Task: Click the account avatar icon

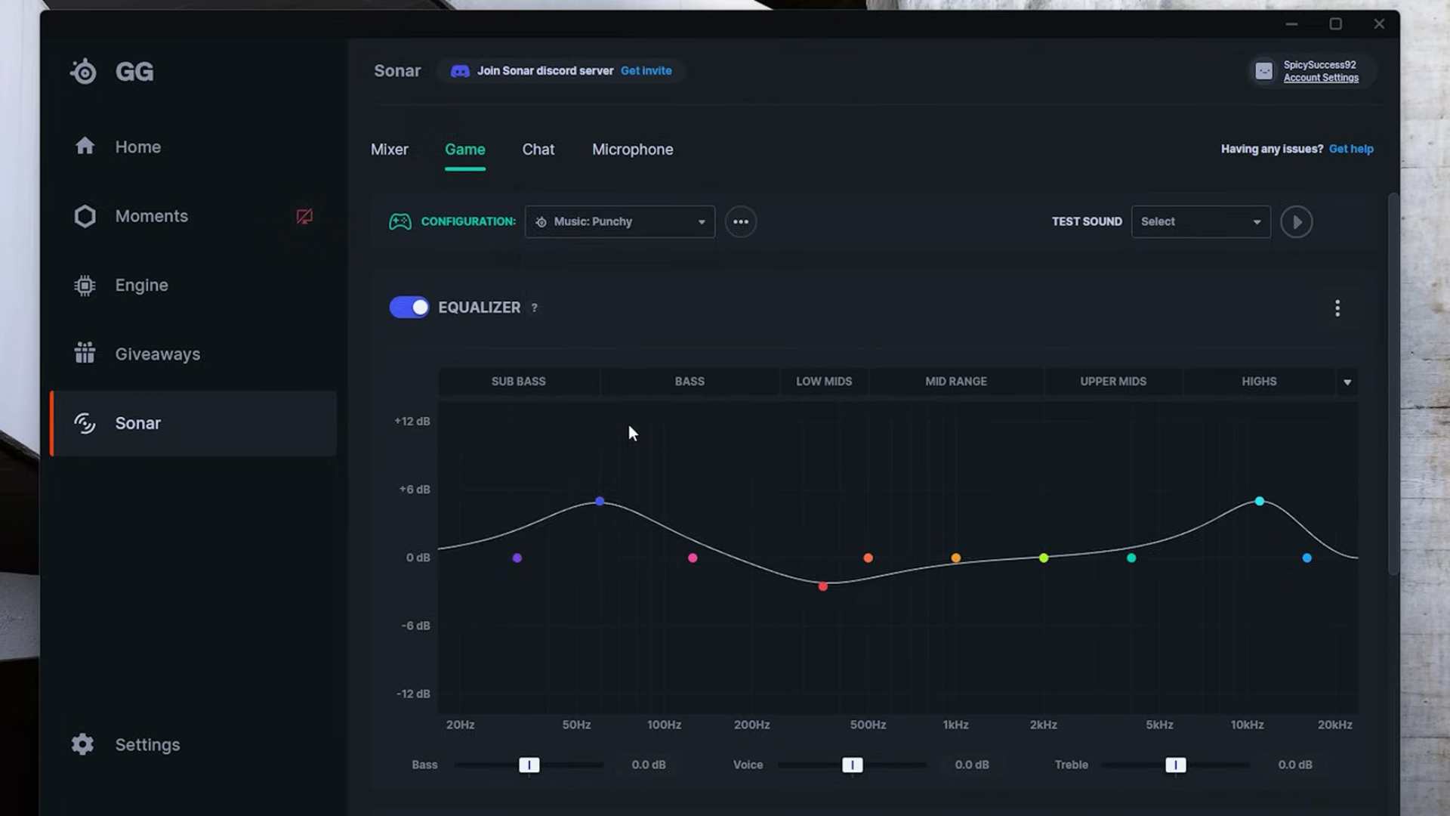Action: [1263, 71]
